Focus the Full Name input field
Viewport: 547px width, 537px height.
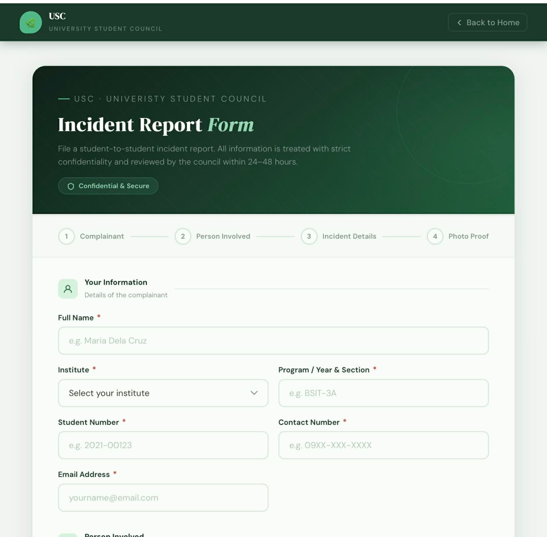coord(273,341)
